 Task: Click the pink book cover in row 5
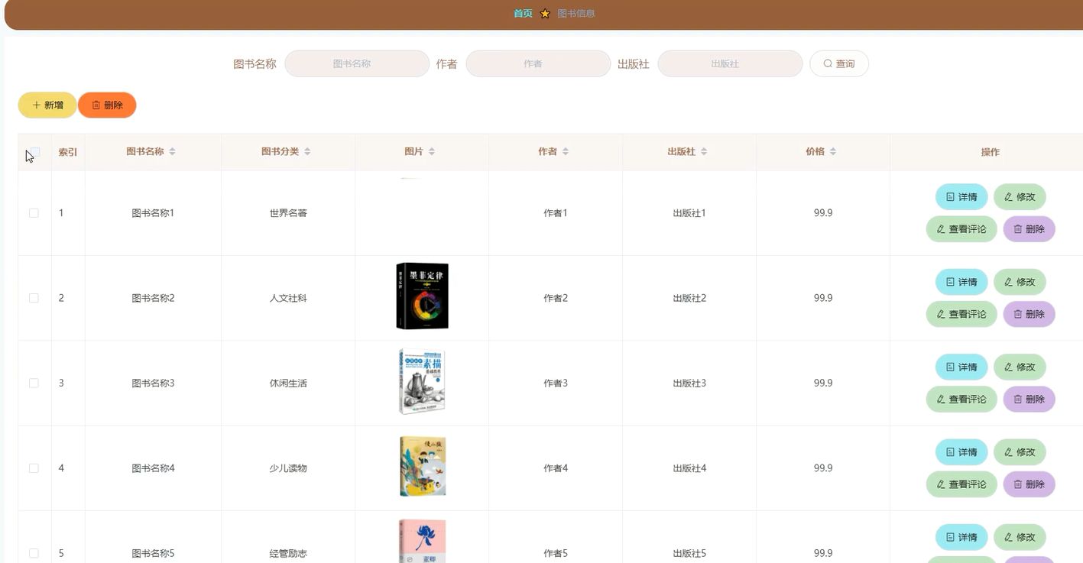[x=422, y=542]
